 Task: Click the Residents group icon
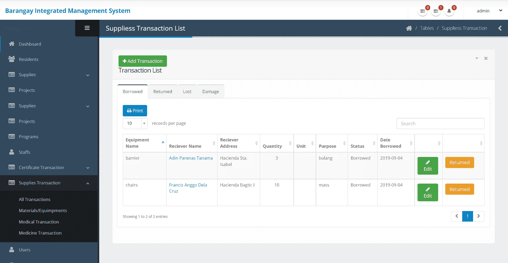(x=12, y=59)
